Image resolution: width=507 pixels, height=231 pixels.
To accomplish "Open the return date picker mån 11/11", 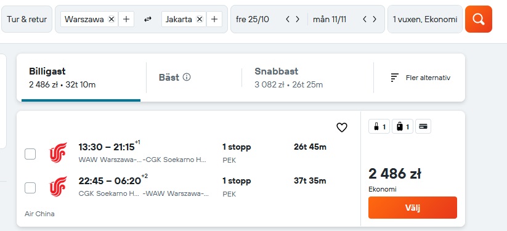I will pyautogui.click(x=330, y=20).
